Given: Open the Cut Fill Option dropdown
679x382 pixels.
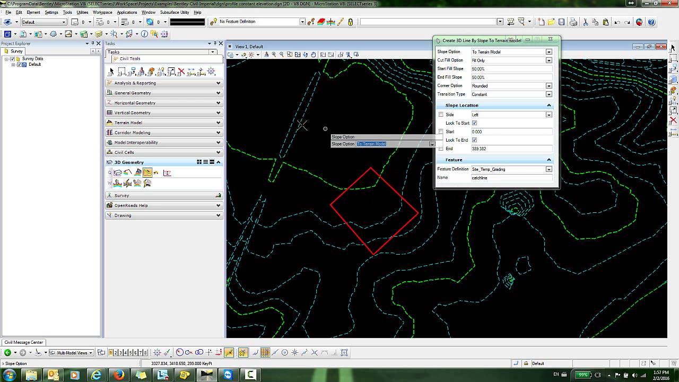Looking at the screenshot, I should 549,60.
